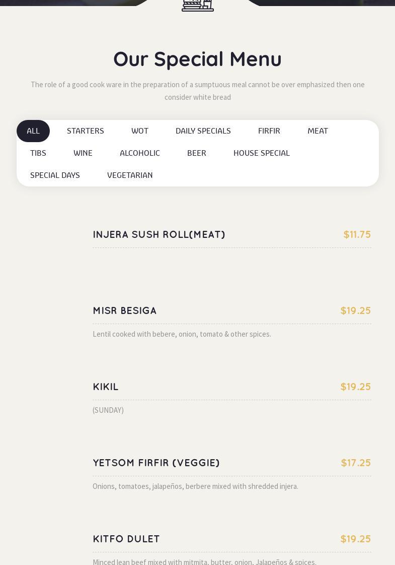Show ALCOHOLIC drinks tab
This screenshot has width=395, height=565.
pyautogui.click(x=139, y=153)
